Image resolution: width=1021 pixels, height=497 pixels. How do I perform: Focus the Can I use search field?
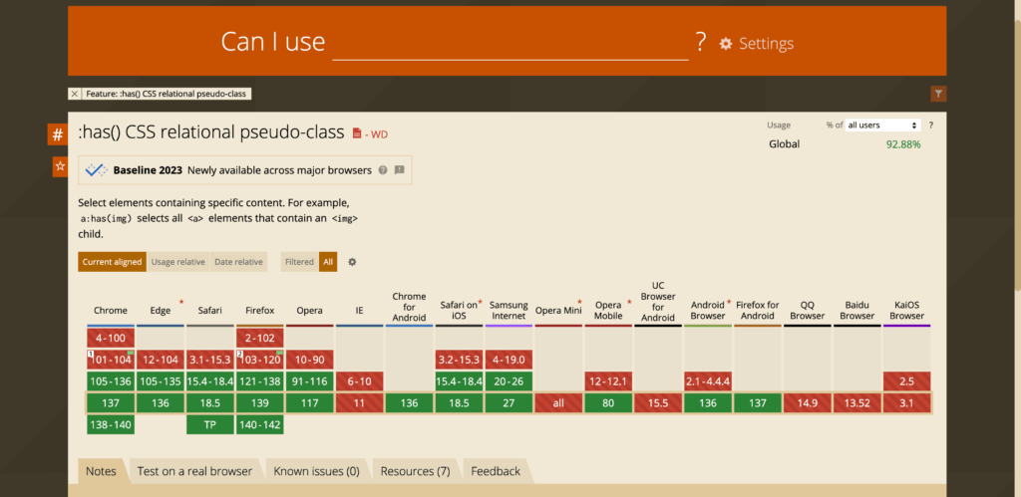(510, 43)
